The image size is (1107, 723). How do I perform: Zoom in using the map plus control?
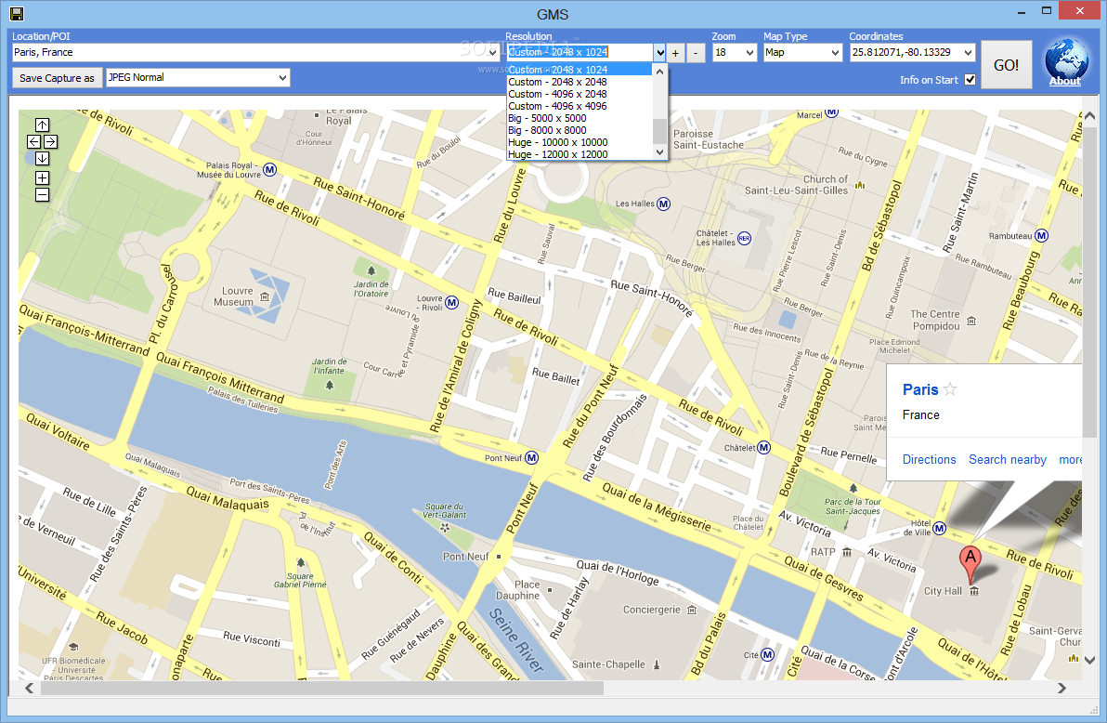(43, 178)
